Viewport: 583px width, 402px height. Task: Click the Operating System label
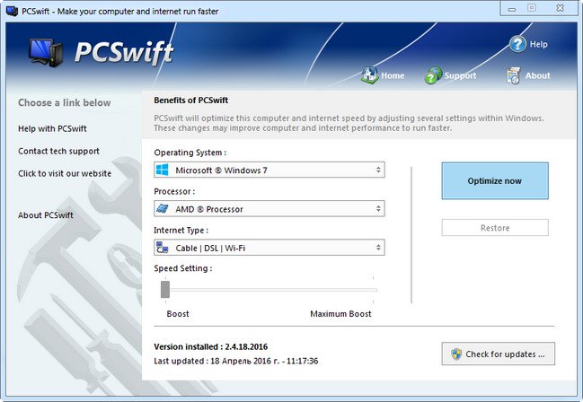[190, 153]
